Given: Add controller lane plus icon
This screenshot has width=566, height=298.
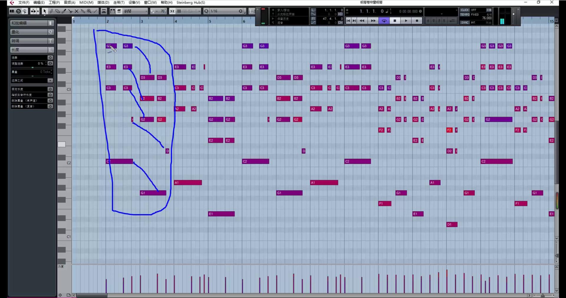Looking at the screenshot, I should pos(60,295).
